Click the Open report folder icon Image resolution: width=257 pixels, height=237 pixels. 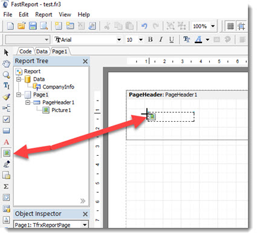(22, 26)
